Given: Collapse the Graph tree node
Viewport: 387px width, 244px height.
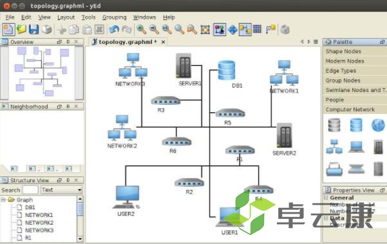Looking at the screenshot, I should pyautogui.click(x=3, y=200).
